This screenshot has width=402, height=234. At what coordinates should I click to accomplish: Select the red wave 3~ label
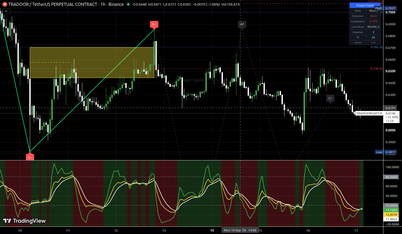click(30, 157)
